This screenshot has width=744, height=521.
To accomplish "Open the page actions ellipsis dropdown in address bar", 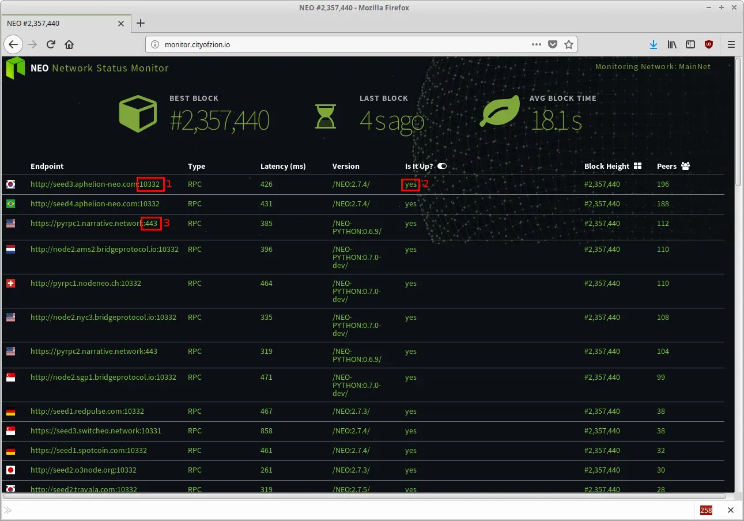I will (x=536, y=44).
